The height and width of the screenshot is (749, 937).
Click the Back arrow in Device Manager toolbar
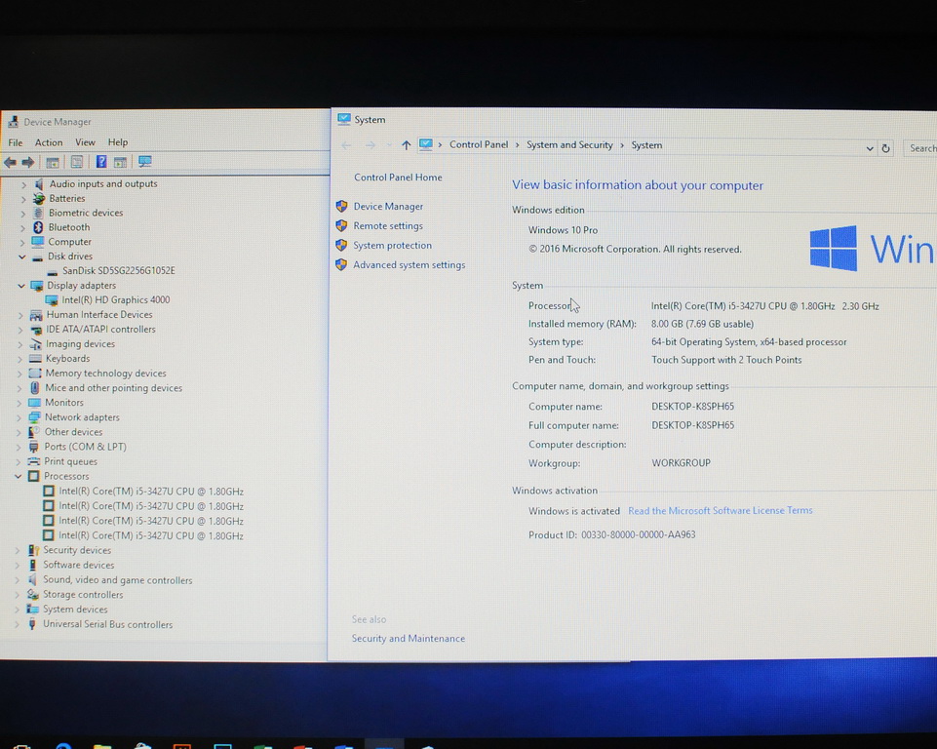pyautogui.click(x=10, y=162)
